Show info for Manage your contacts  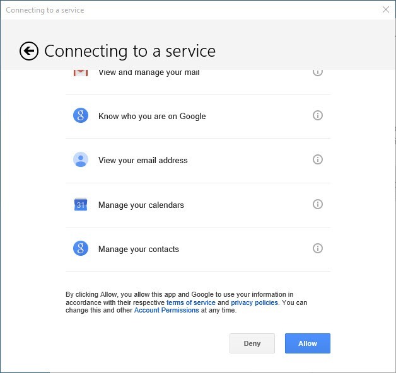coord(318,249)
